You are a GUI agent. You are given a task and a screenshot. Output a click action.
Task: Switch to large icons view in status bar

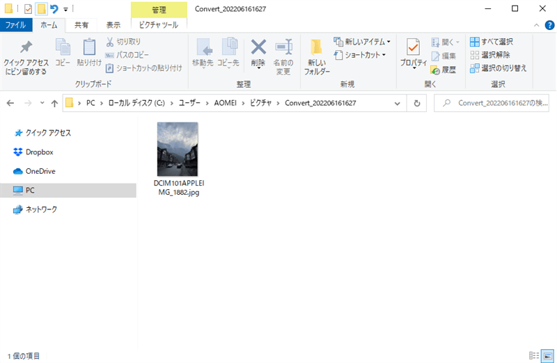click(547, 355)
